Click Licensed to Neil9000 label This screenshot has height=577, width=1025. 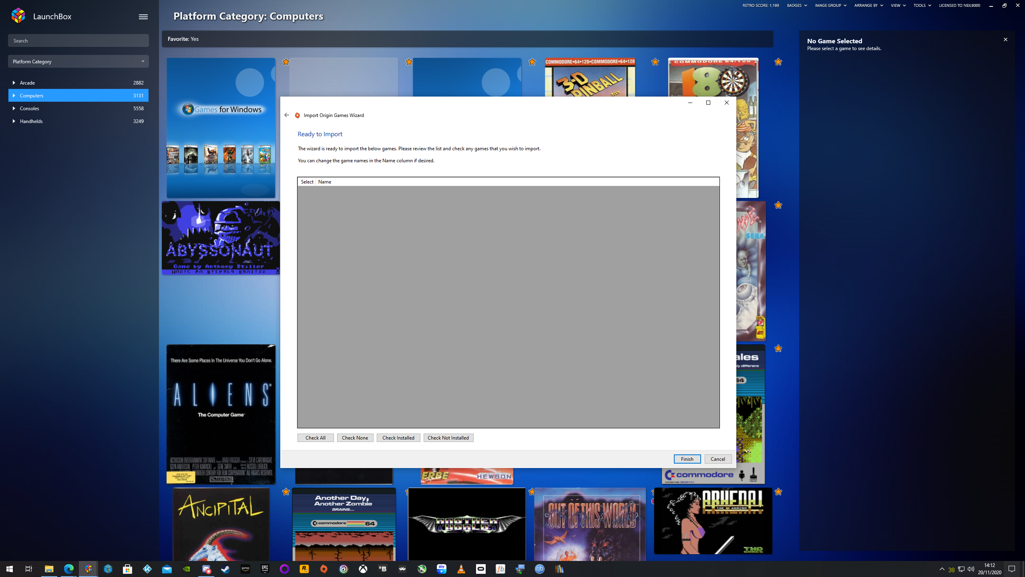pyautogui.click(x=959, y=5)
